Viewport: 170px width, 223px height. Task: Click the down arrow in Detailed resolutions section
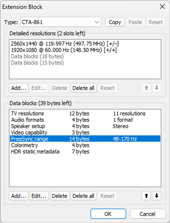(156, 88)
